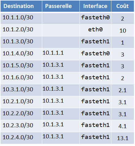This screenshot has height=146, width=135.
Task: Select the cost value 10 cell
Action: pos(123,30)
